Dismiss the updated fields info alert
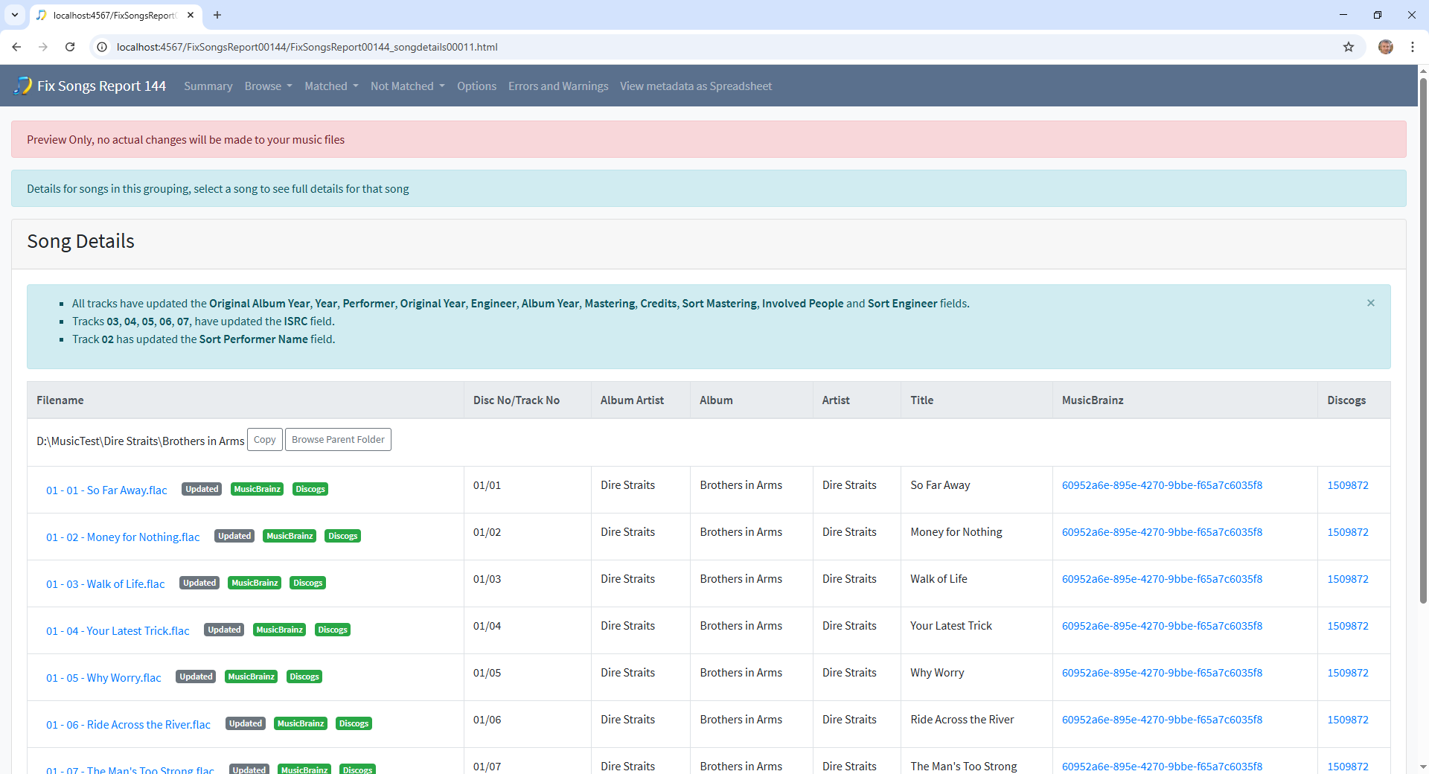1429x774 pixels. pos(1370,303)
